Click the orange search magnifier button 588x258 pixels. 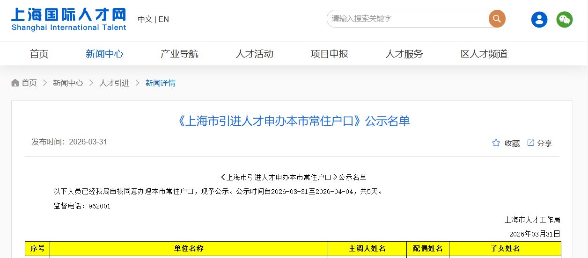[x=497, y=19]
